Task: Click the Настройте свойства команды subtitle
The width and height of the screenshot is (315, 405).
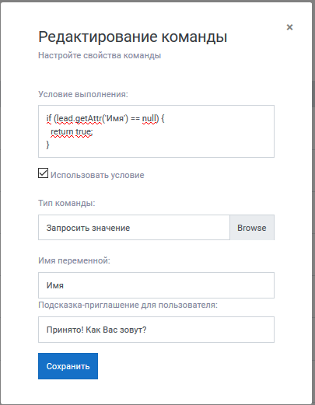Action: pyautogui.click(x=100, y=55)
